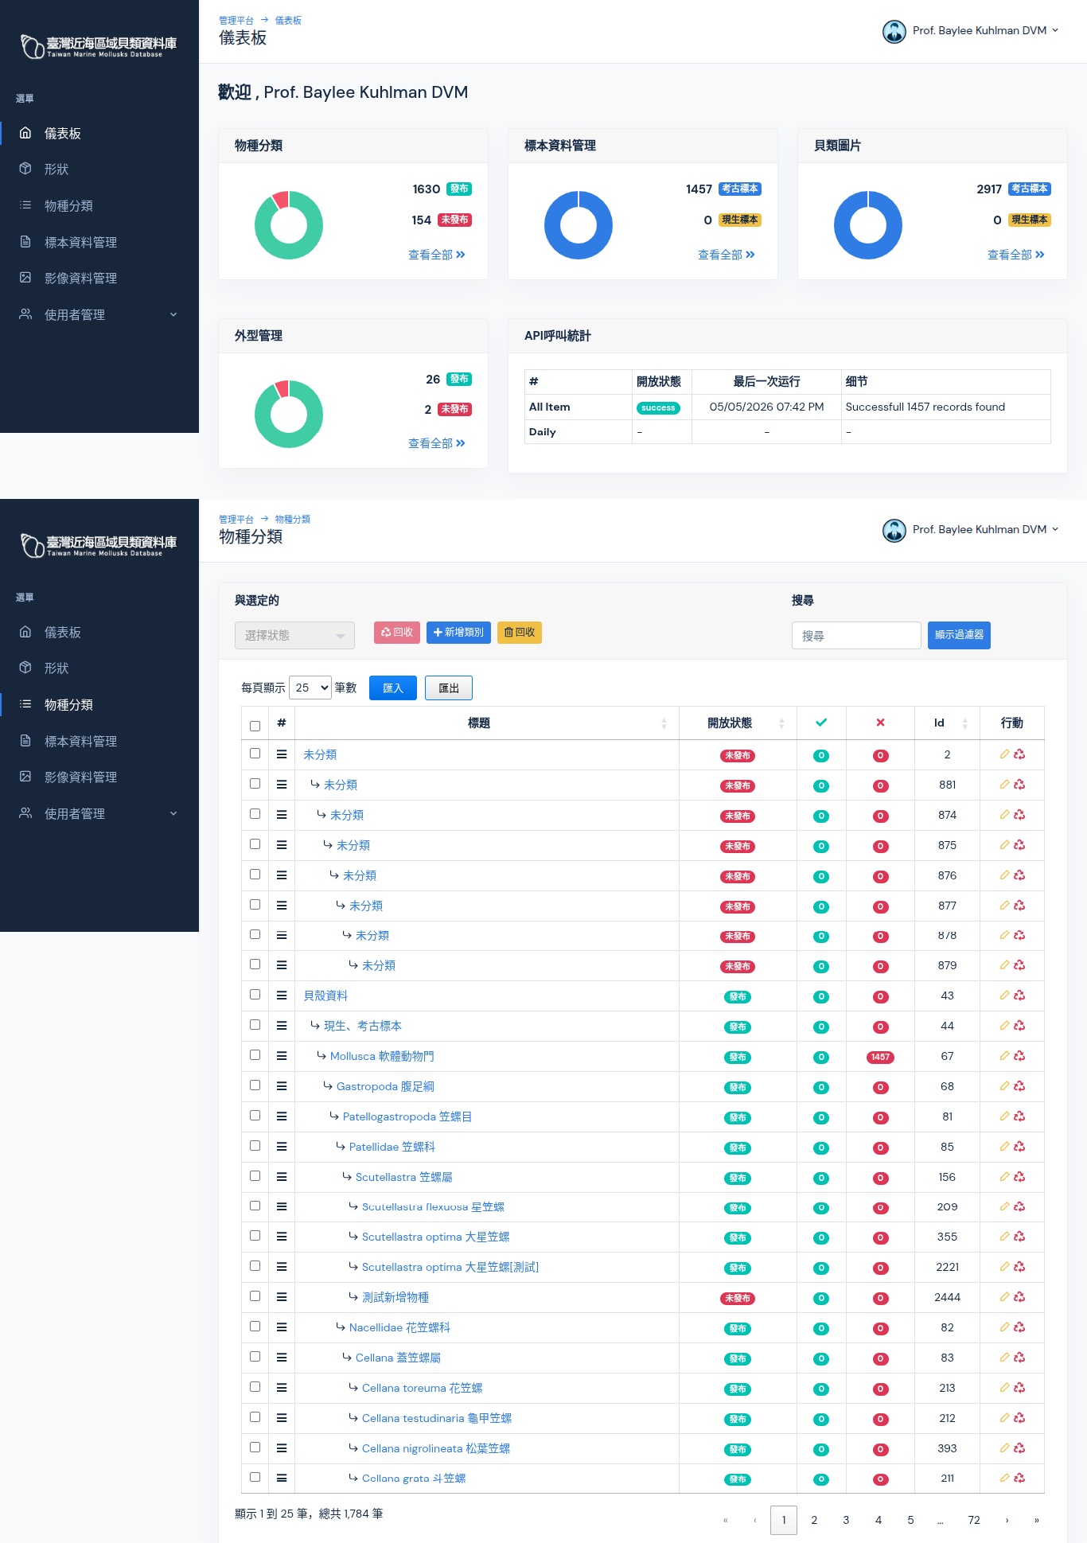The height and width of the screenshot is (1543, 1087).
Task: Click edit pencil in 貝殼資料 row
Action: point(1004,996)
